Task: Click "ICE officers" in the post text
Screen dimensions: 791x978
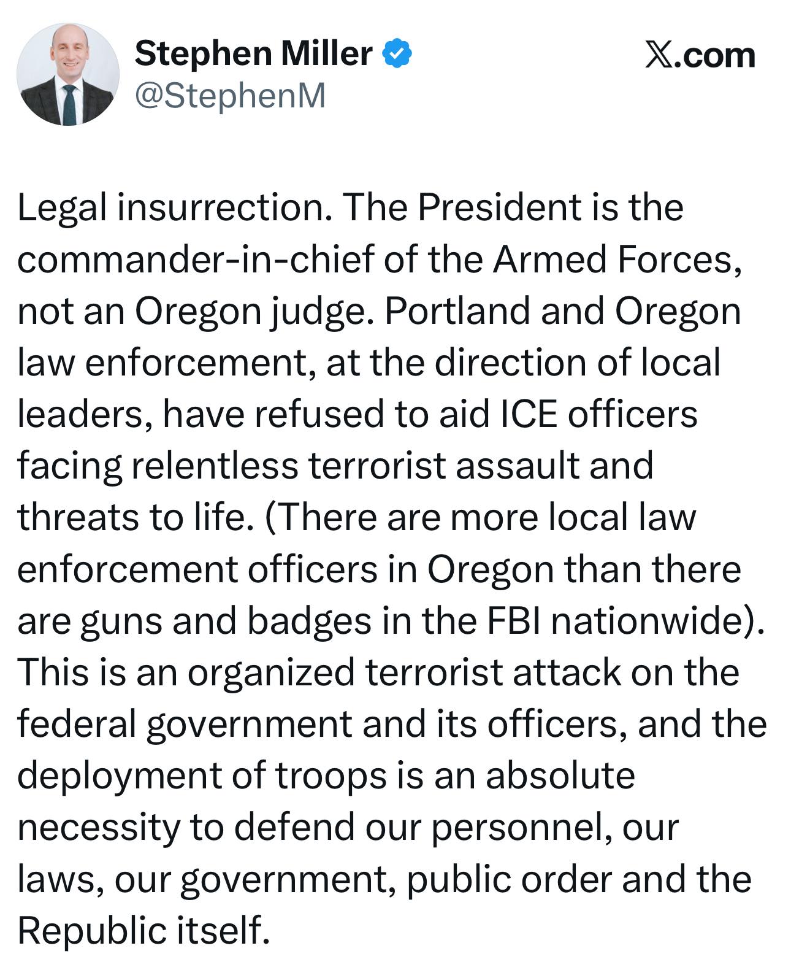Action: click(598, 414)
